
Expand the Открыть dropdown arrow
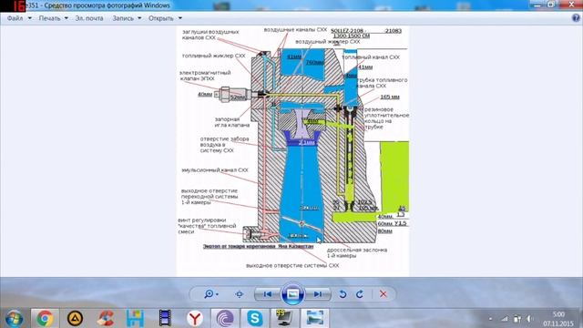180,18
